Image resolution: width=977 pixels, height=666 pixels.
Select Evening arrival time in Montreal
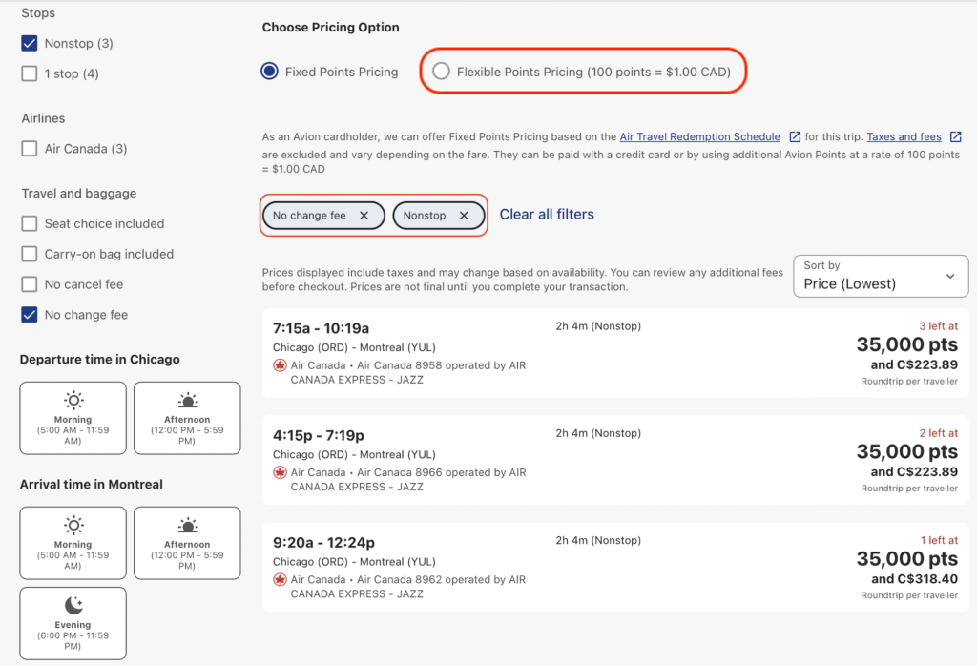73,623
